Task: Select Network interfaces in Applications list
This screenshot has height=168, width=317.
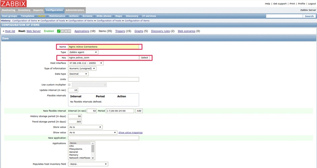Action: pyautogui.click(x=80, y=158)
